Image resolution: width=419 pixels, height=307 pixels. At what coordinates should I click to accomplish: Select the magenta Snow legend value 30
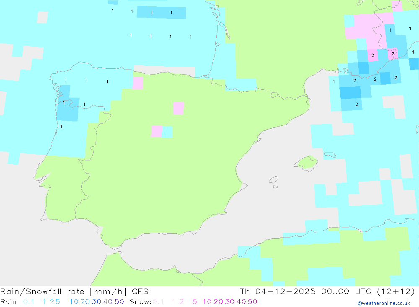[230, 302]
